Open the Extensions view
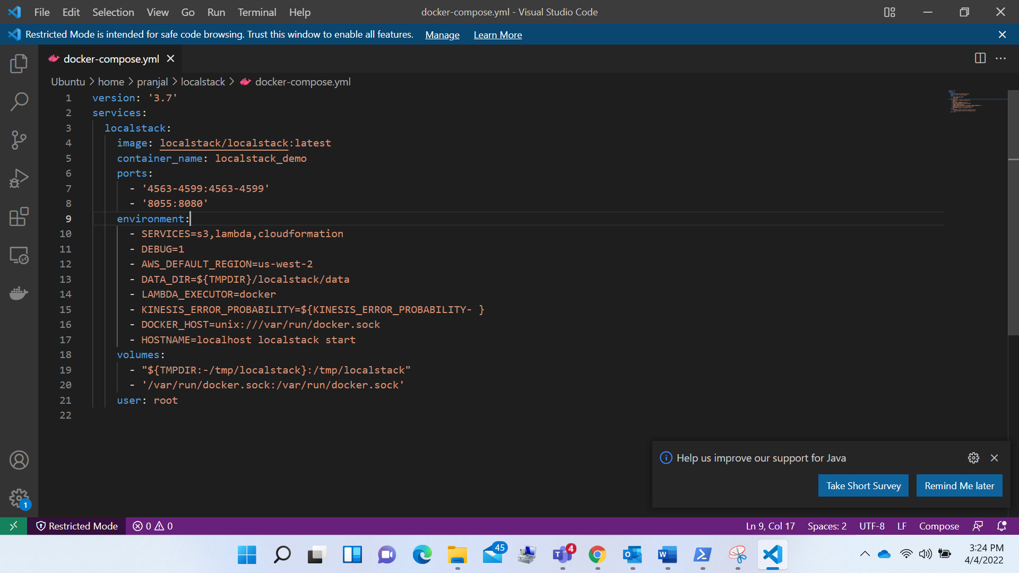The width and height of the screenshot is (1019, 573). [19, 216]
